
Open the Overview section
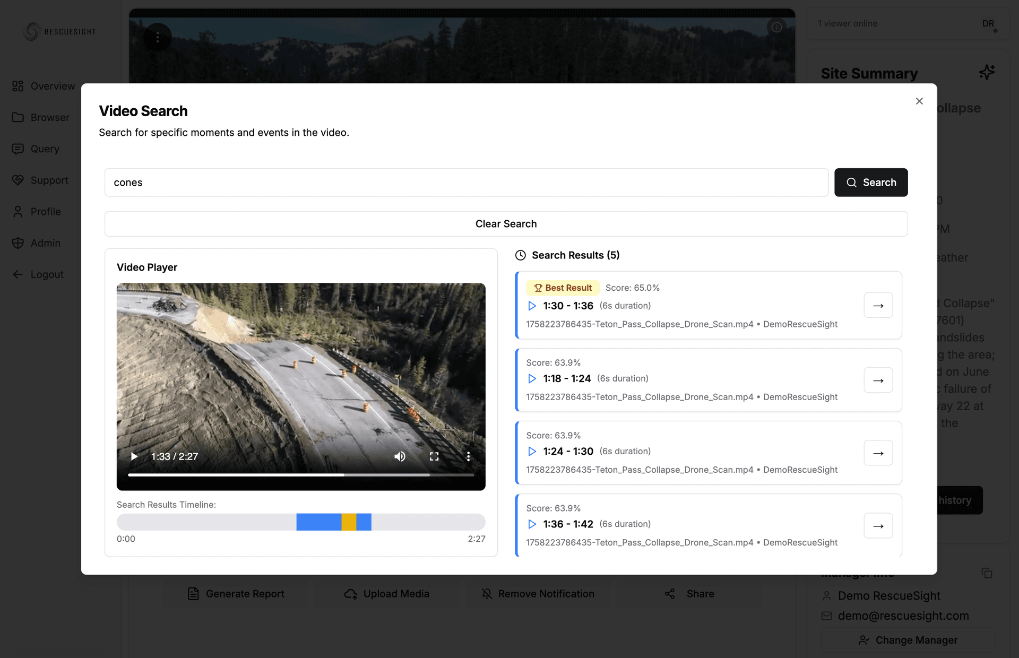pos(52,86)
